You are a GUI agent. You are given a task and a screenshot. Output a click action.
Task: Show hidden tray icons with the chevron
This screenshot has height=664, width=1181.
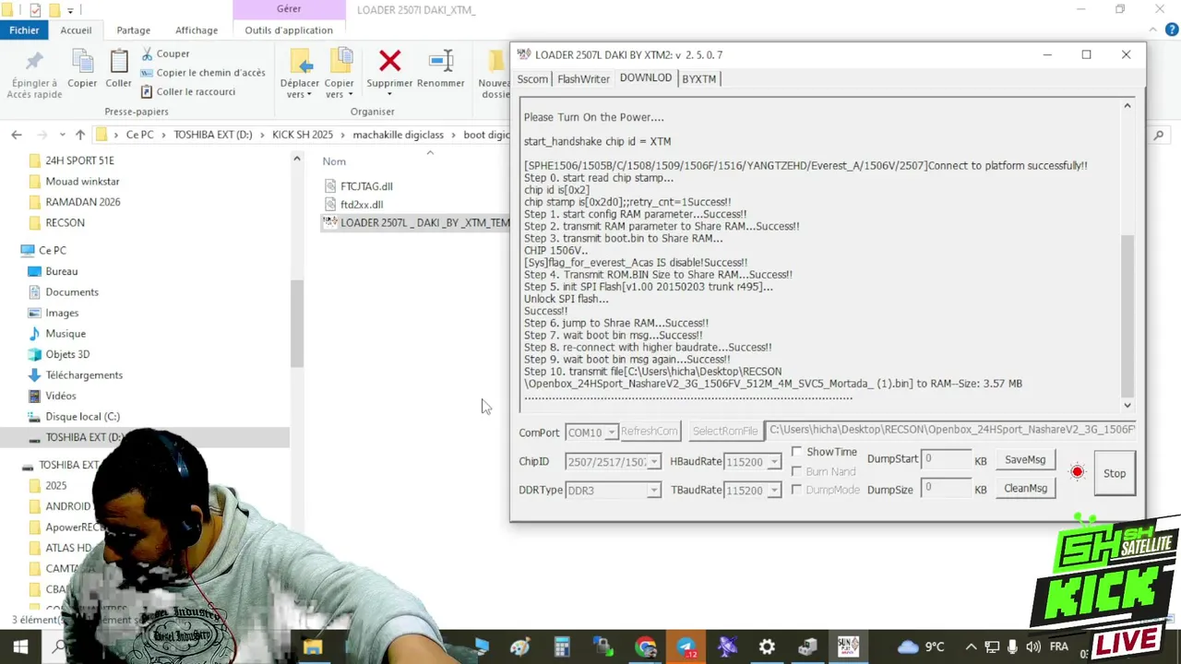[x=971, y=647]
